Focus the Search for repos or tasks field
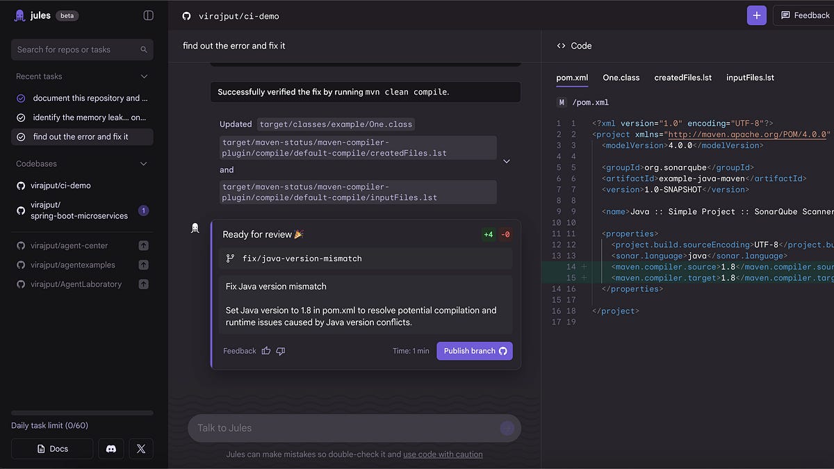The image size is (834, 469). click(x=82, y=49)
